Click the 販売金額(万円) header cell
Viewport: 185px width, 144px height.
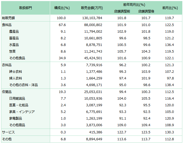coord(92,8)
